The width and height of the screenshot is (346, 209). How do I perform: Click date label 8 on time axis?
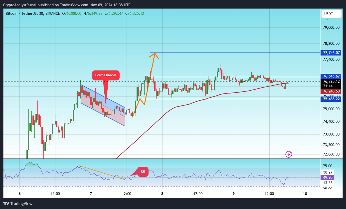pos(162,194)
